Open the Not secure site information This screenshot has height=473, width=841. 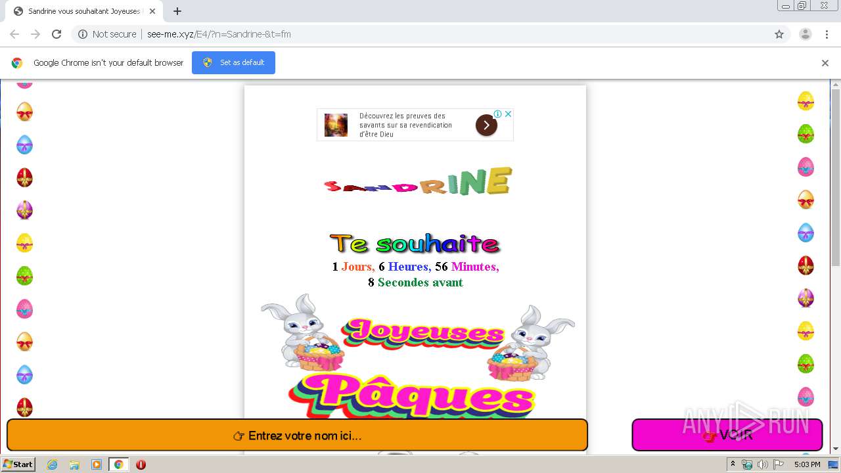click(107, 34)
